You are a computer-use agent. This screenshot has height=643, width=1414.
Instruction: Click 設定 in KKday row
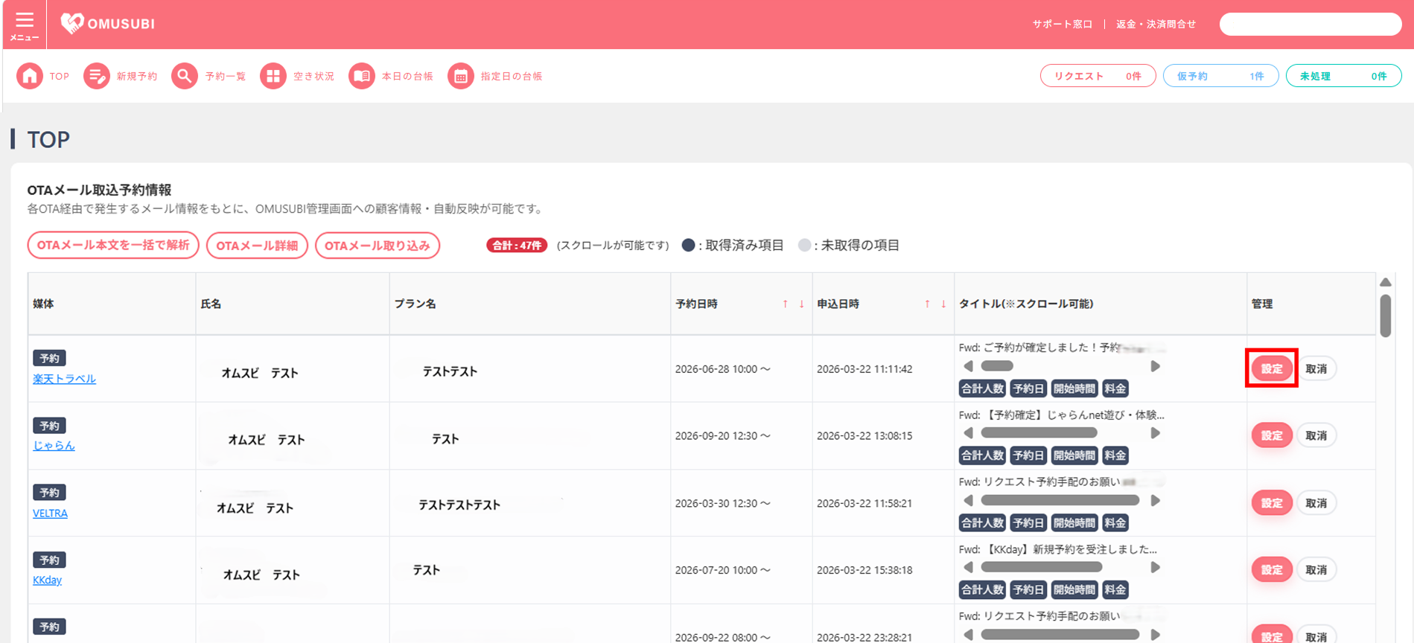point(1272,570)
